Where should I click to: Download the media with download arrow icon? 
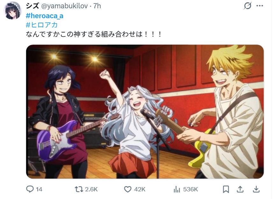coord(256,189)
